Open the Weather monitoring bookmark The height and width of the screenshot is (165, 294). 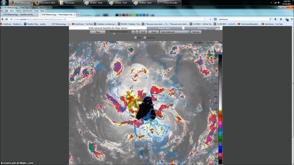click(105, 24)
